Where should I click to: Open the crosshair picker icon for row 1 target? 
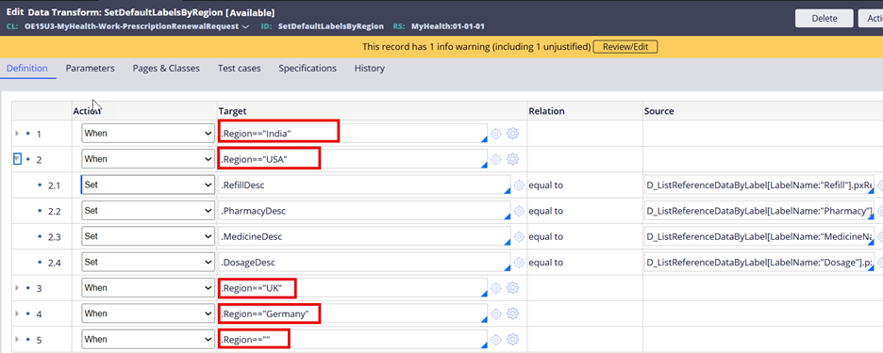point(495,134)
